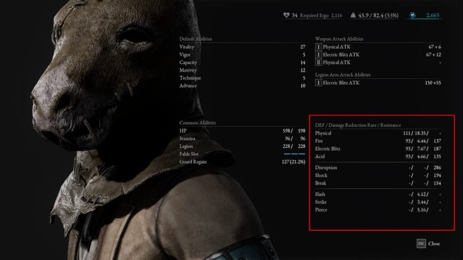
Task: Click the Fable Slot label
Action: coord(189,154)
